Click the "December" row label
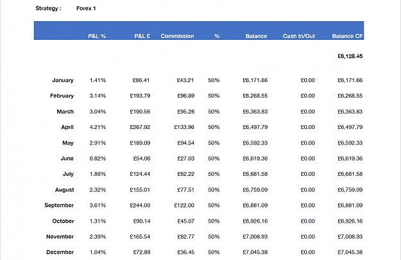401x260 pixels. coord(60,252)
